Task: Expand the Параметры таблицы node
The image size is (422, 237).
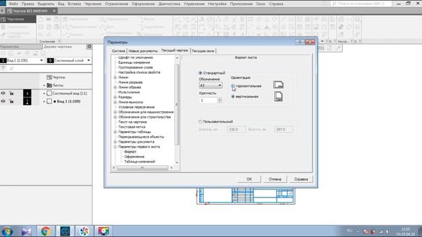Action: pos(115,132)
